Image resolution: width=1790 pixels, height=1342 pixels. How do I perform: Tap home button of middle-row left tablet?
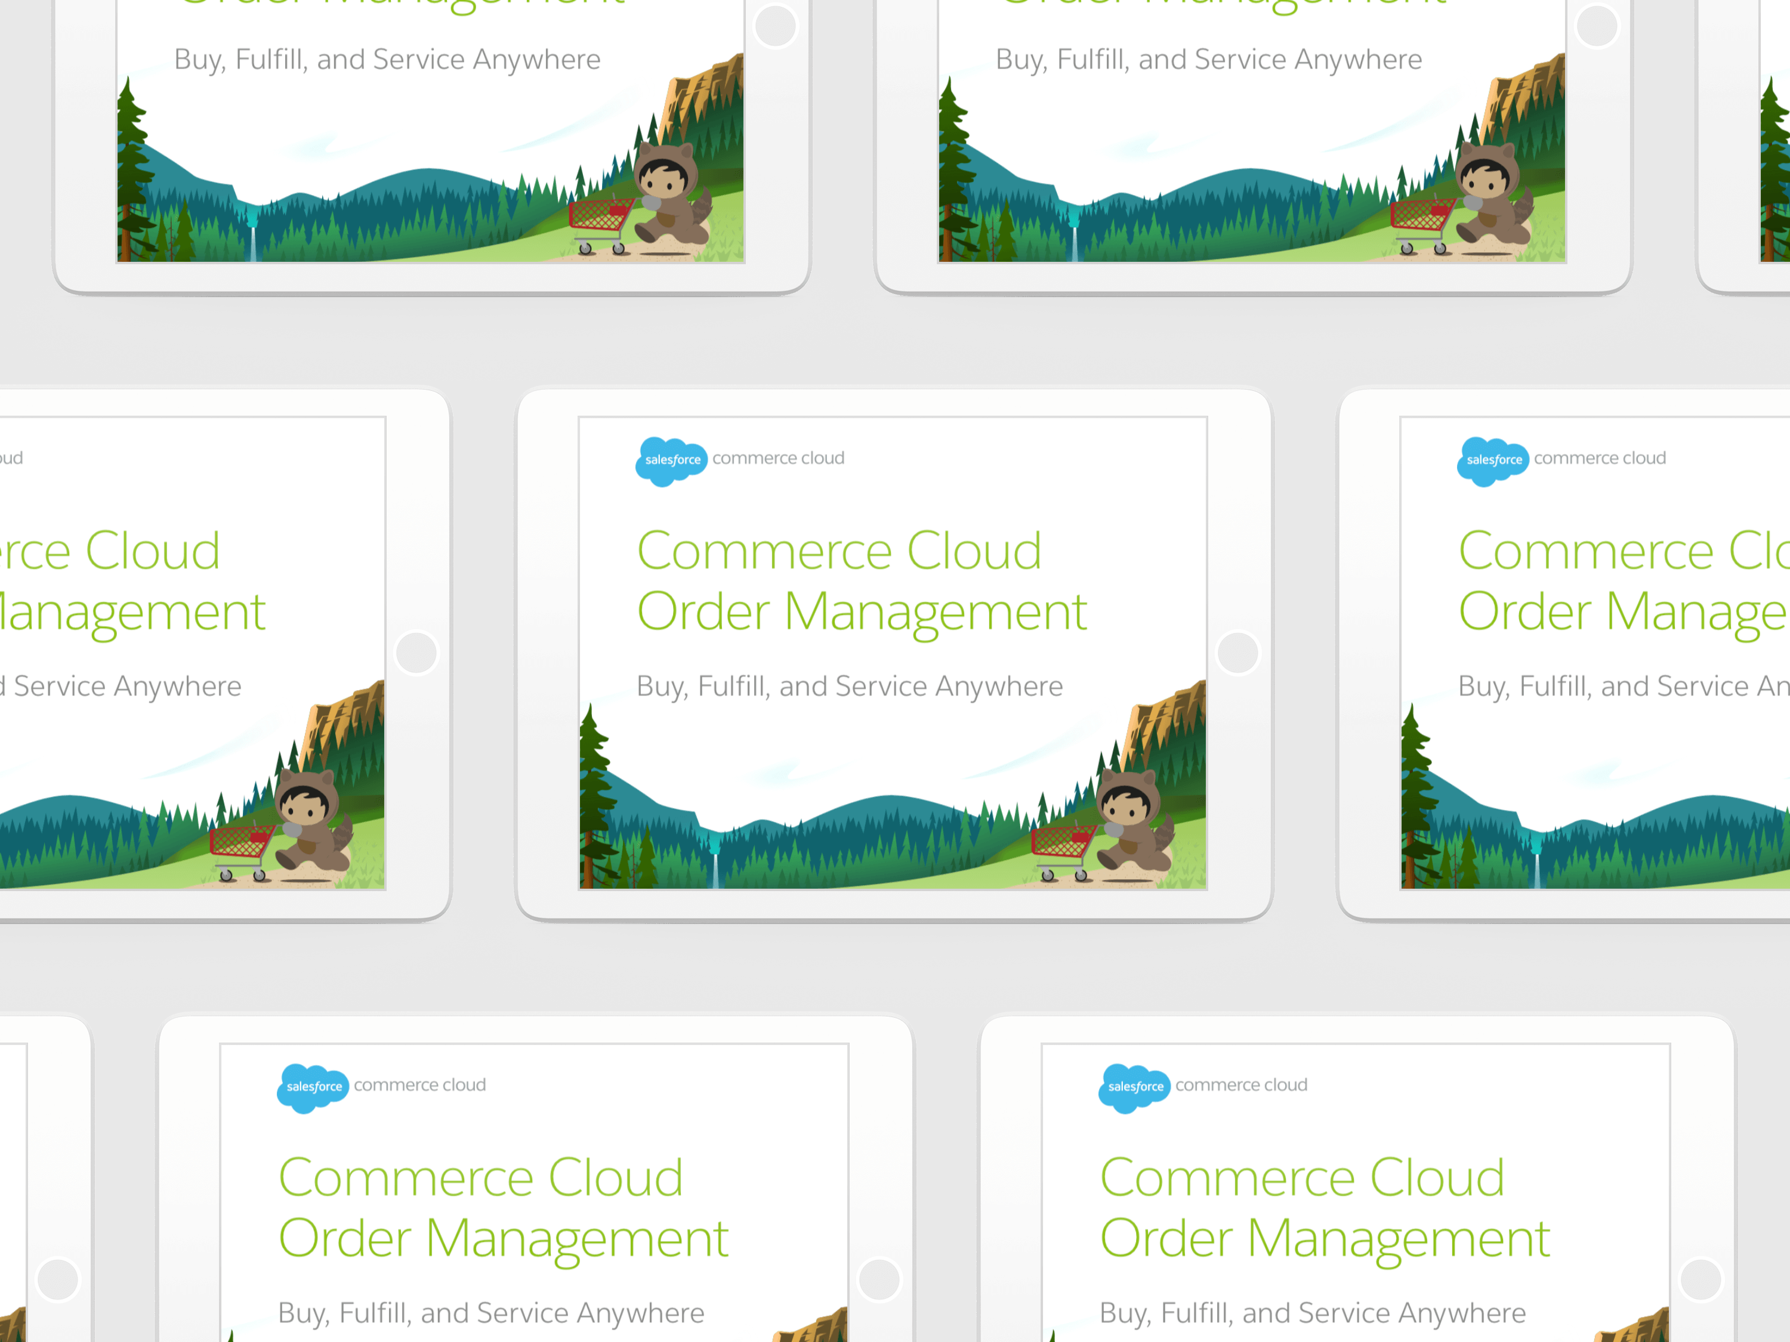[x=416, y=652]
